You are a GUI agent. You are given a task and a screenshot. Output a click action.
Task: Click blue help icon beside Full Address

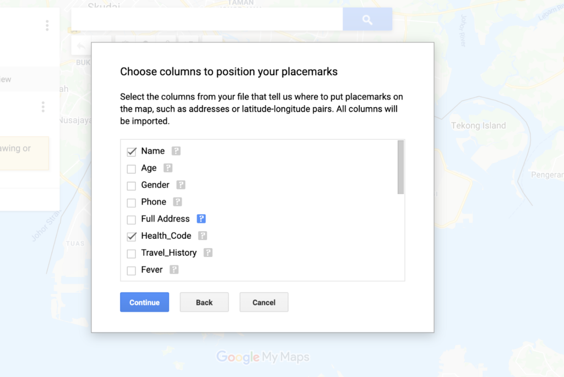201,218
